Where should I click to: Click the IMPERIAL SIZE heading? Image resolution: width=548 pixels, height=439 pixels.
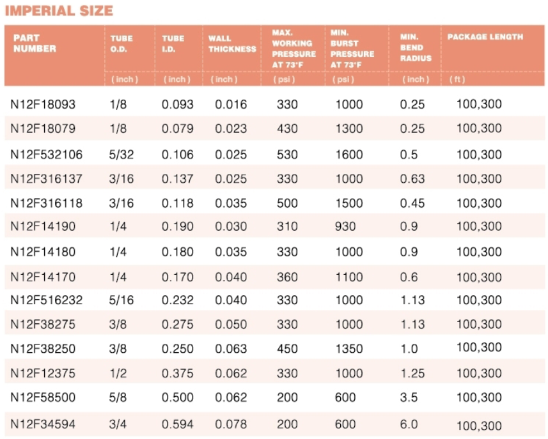click(59, 11)
